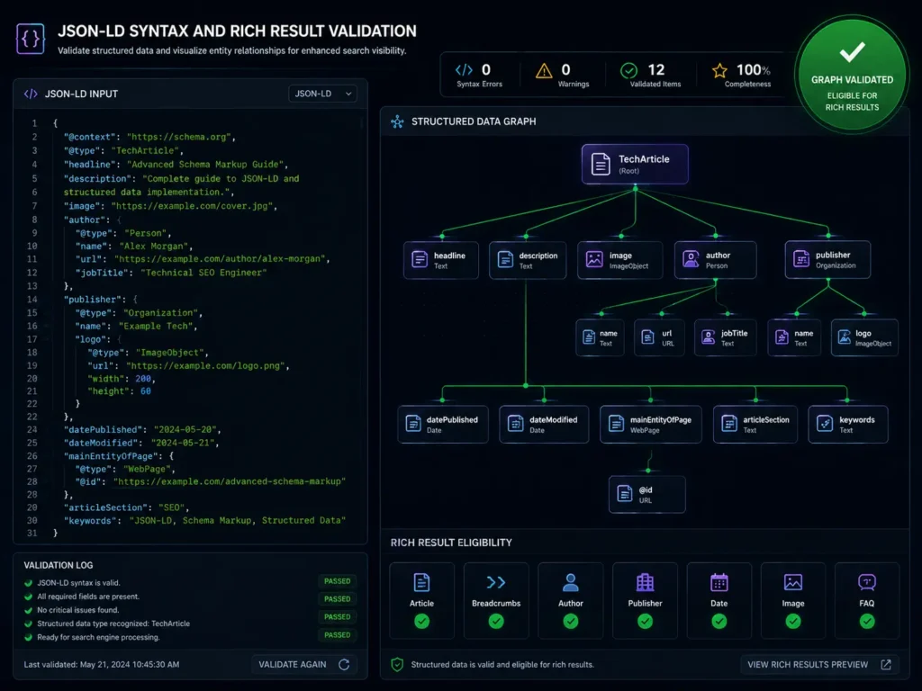Click code line 4 containing "headline"
This screenshot has height=691, width=922.
(x=176, y=165)
